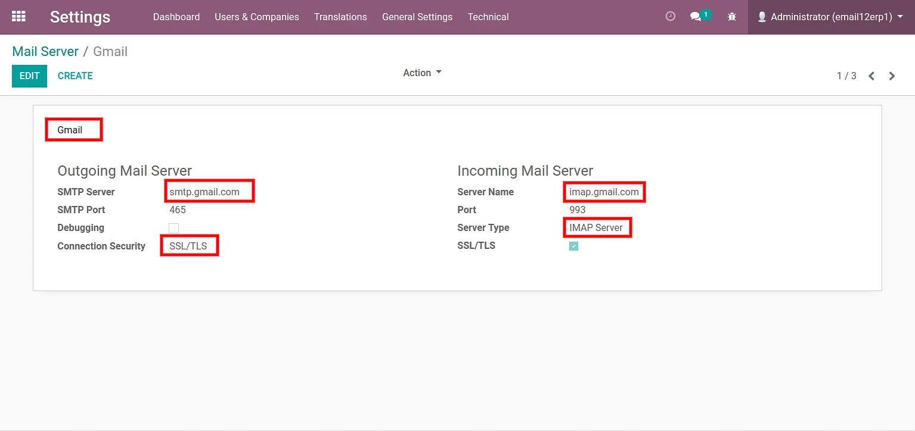Open the Administrator account dropdown arrow
This screenshot has width=915, height=431.
(x=900, y=17)
